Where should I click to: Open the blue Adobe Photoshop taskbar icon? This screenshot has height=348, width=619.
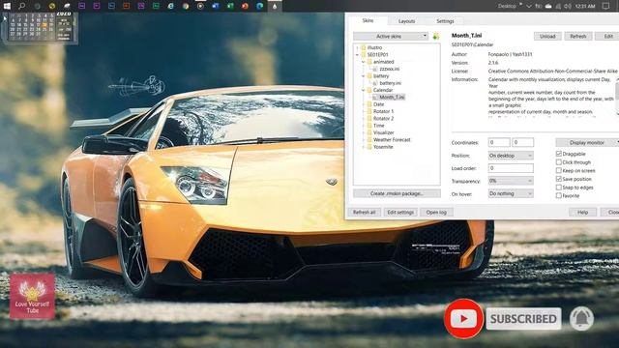coord(112,6)
